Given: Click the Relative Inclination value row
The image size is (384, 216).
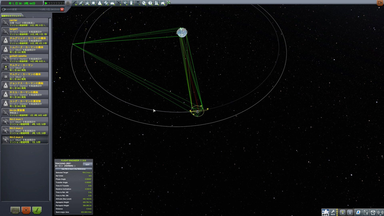Looking at the screenshot, I should point(74,189).
